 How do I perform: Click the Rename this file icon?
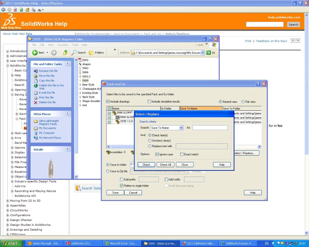tap(36, 71)
